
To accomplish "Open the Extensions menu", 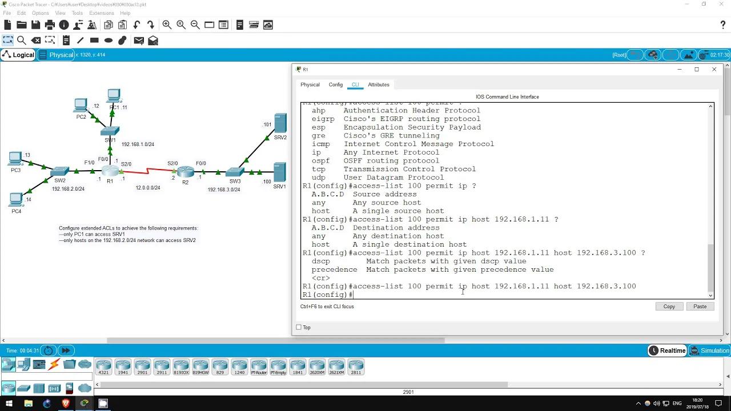I will [101, 13].
